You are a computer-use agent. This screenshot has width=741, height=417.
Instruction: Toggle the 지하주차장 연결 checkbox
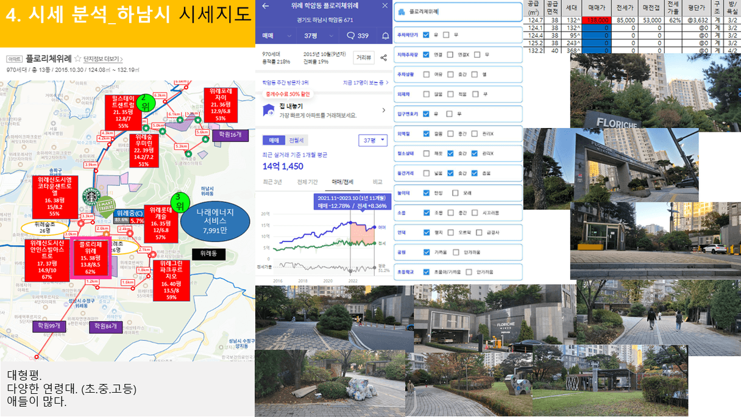point(426,54)
